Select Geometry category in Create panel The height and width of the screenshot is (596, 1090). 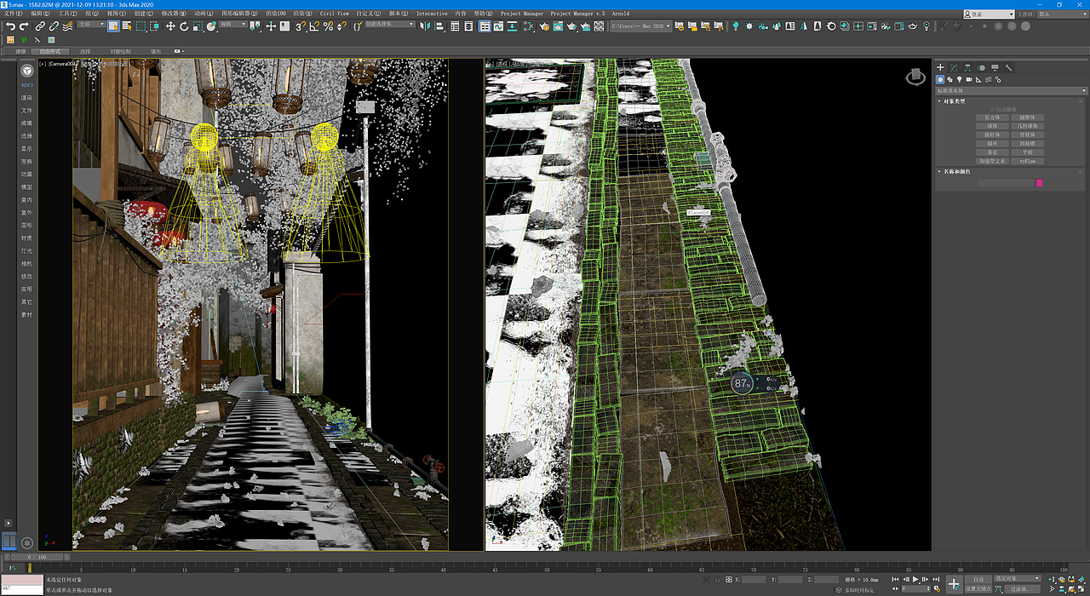click(x=940, y=79)
